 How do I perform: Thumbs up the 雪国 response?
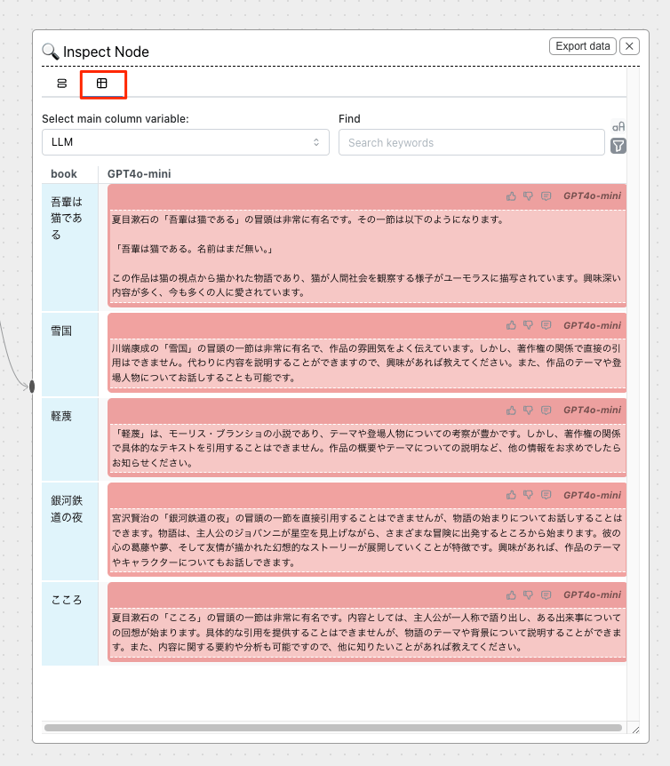click(511, 325)
